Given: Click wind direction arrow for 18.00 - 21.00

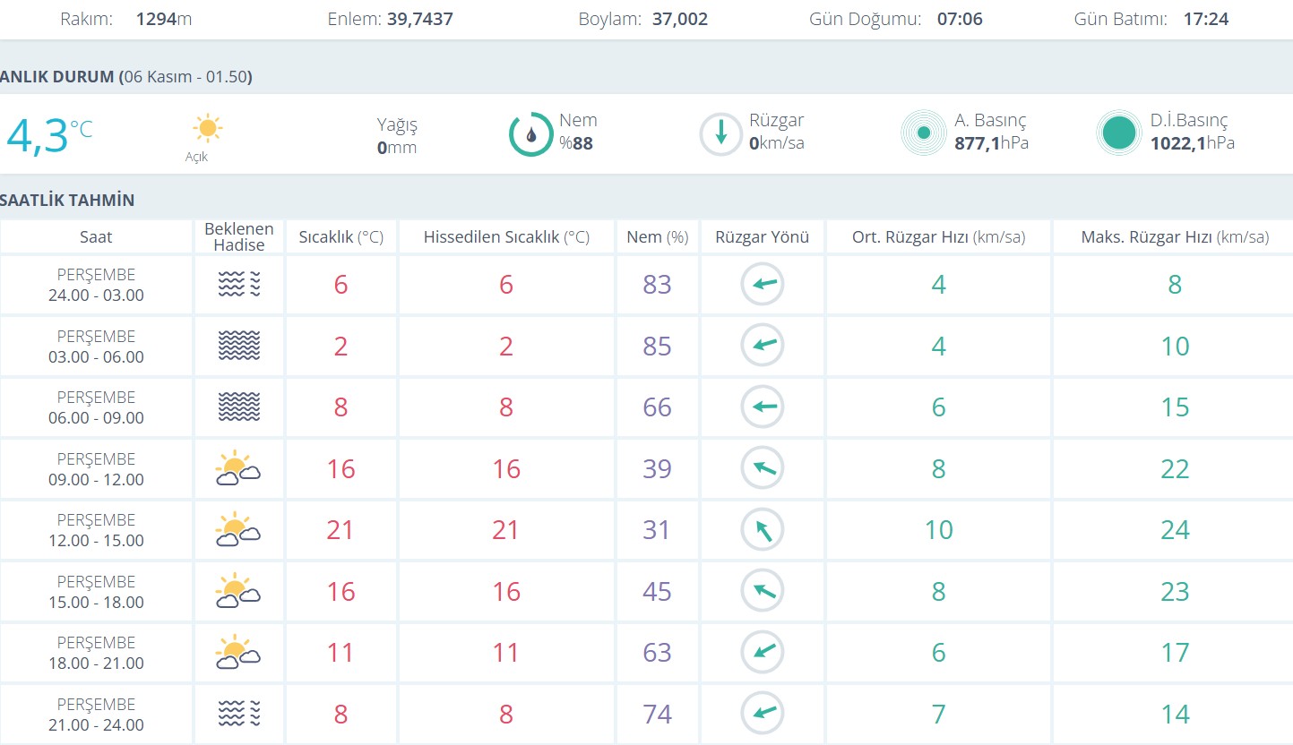Looking at the screenshot, I should [763, 652].
